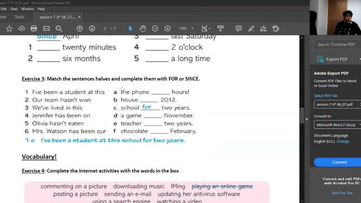Screen dimensions: 361x203
Task: Send file by email envelope icon
Action: pos(46,29)
